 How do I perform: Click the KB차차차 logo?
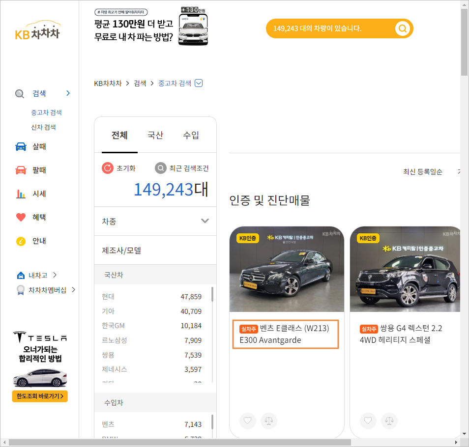38,30
